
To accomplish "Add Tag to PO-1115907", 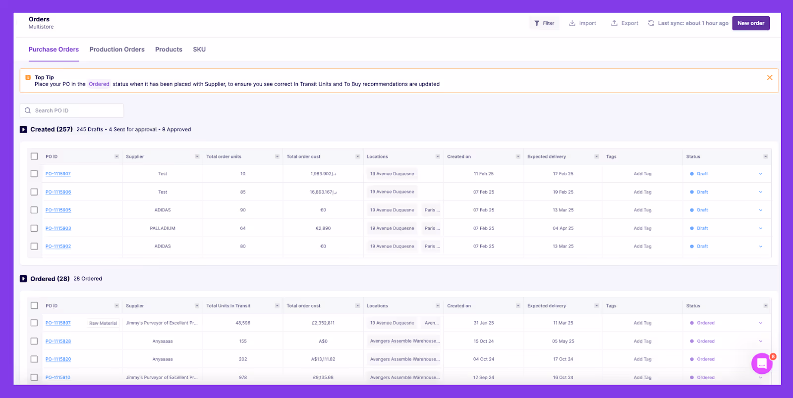I will 642,174.
